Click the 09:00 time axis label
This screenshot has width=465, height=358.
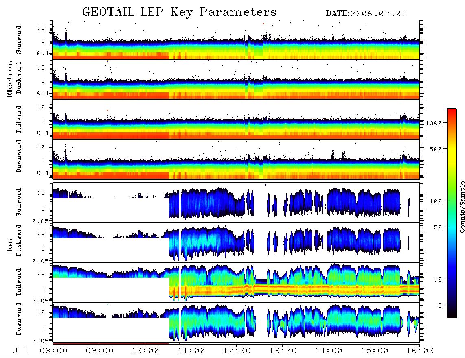[x=99, y=351]
